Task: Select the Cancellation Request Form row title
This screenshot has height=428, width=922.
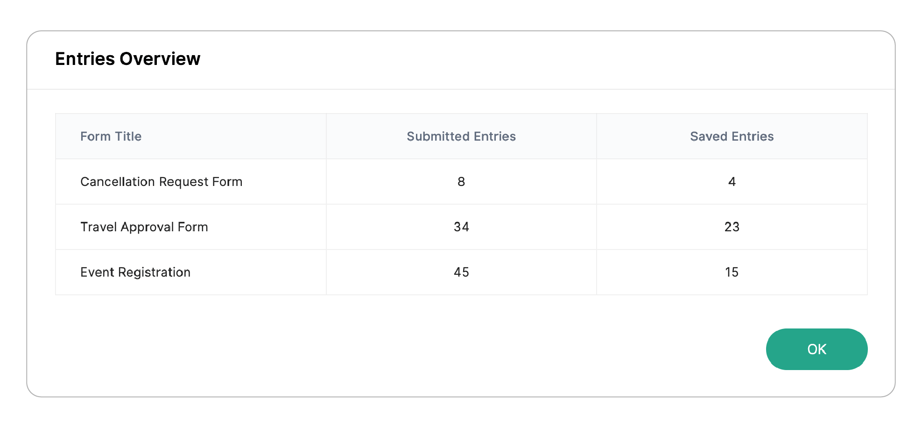Action: tap(161, 182)
